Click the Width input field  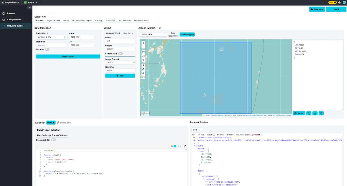[x=120, y=41]
